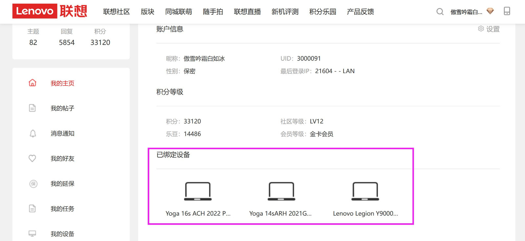The width and height of the screenshot is (525, 241).
Task: Select the Lenovo Legion Y9000 laptop icon
Action: pos(365,191)
